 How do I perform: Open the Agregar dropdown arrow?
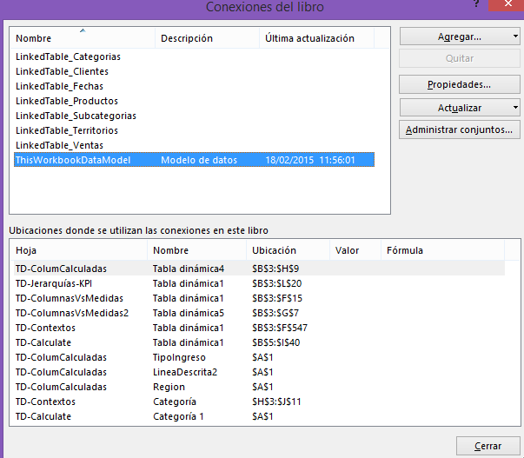coord(515,37)
